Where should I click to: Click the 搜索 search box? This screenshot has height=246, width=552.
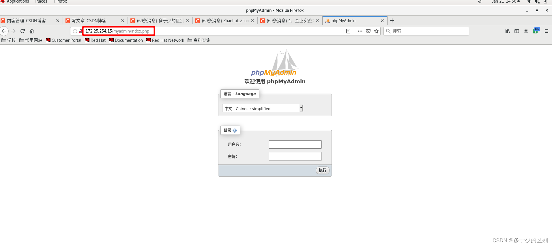tap(426, 31)
